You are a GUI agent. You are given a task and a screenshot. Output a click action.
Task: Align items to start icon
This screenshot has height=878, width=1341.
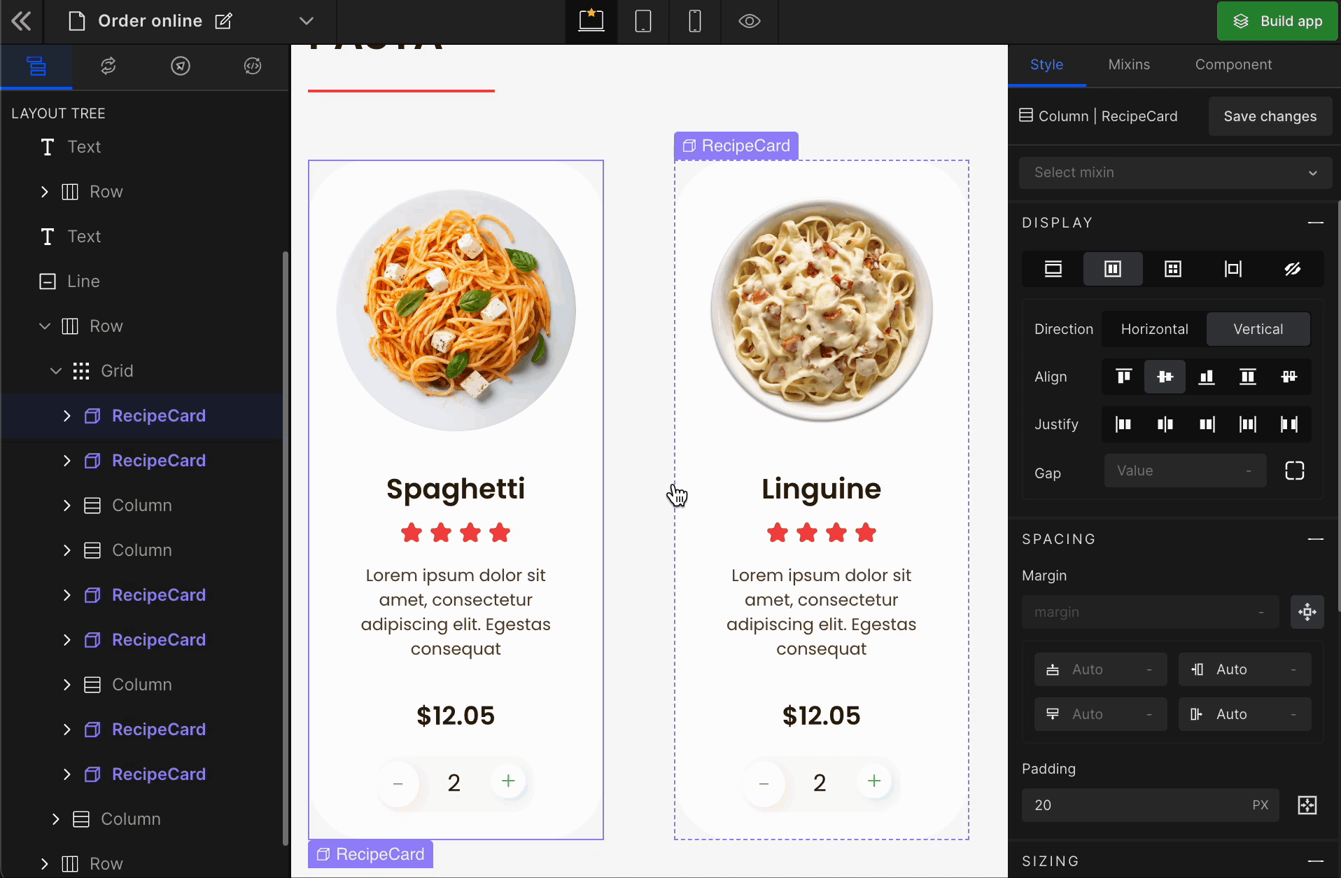coord(1124,377)
